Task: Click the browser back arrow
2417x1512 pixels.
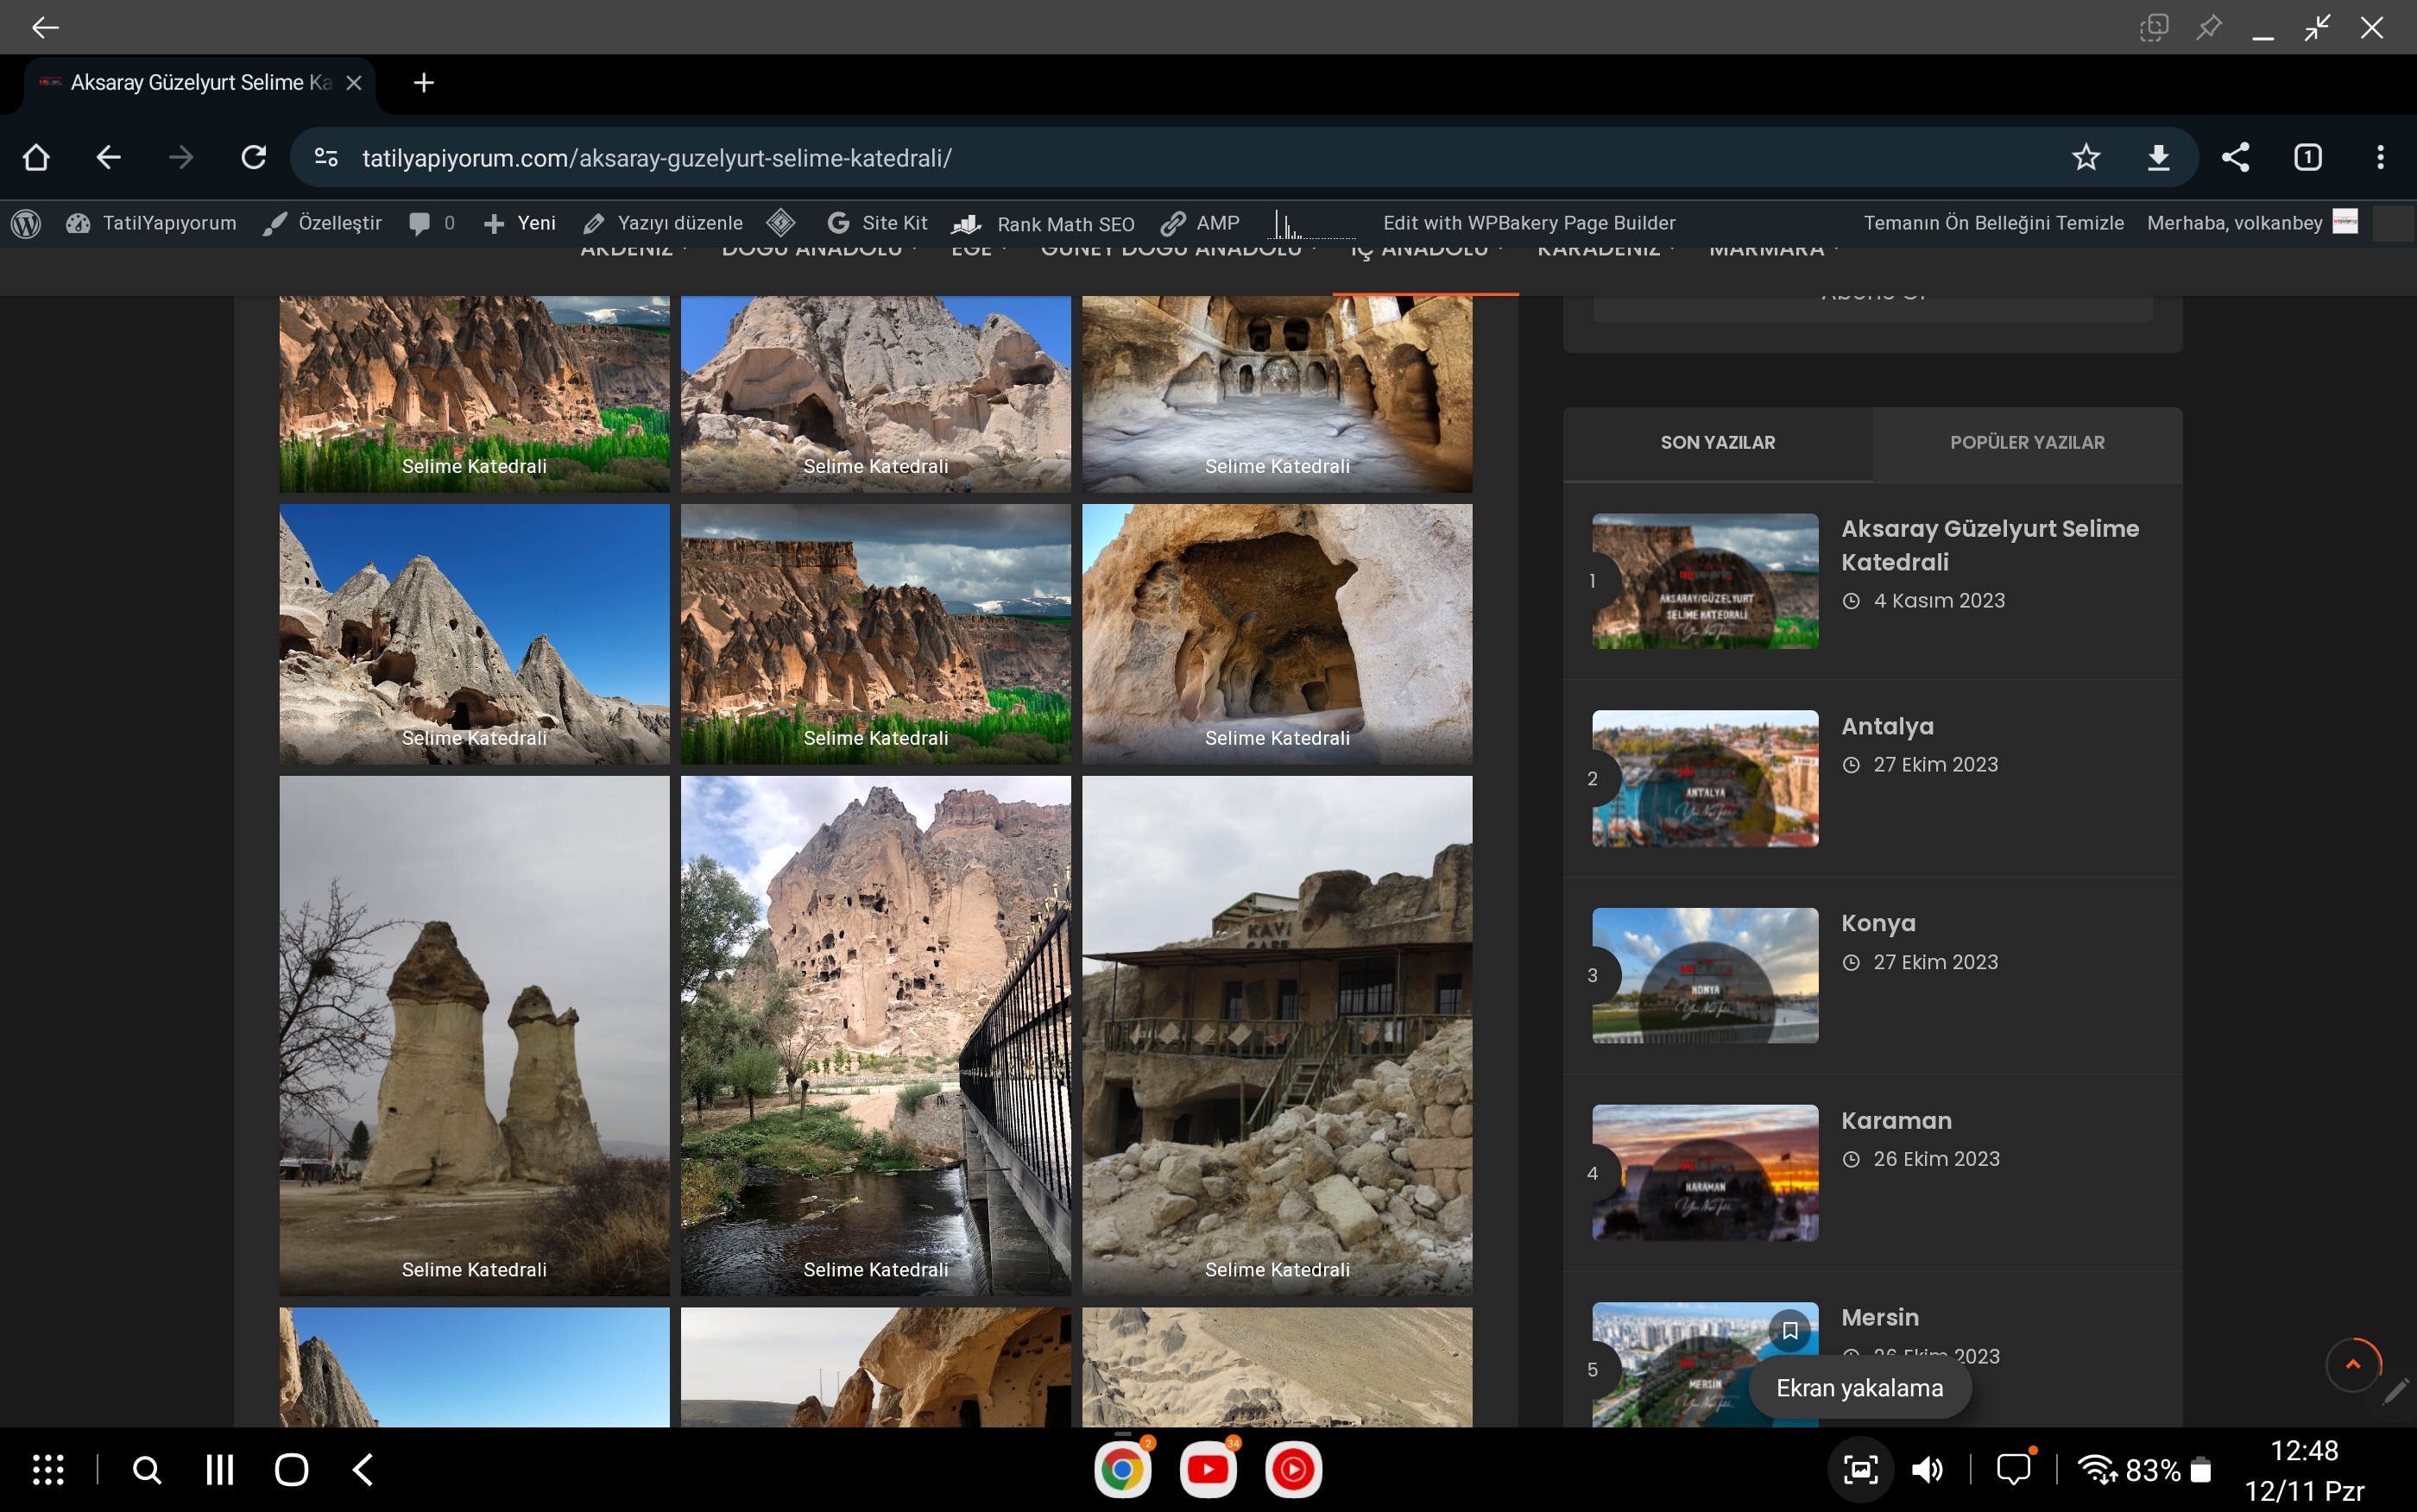Action: pos(109,157)
